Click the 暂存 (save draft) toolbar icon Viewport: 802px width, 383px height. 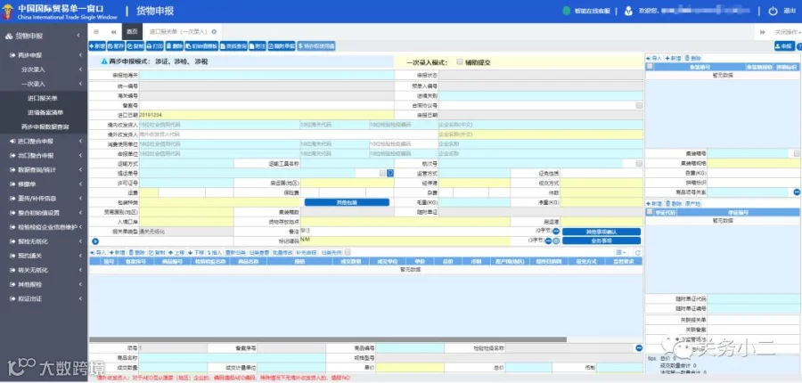[116, 46]
